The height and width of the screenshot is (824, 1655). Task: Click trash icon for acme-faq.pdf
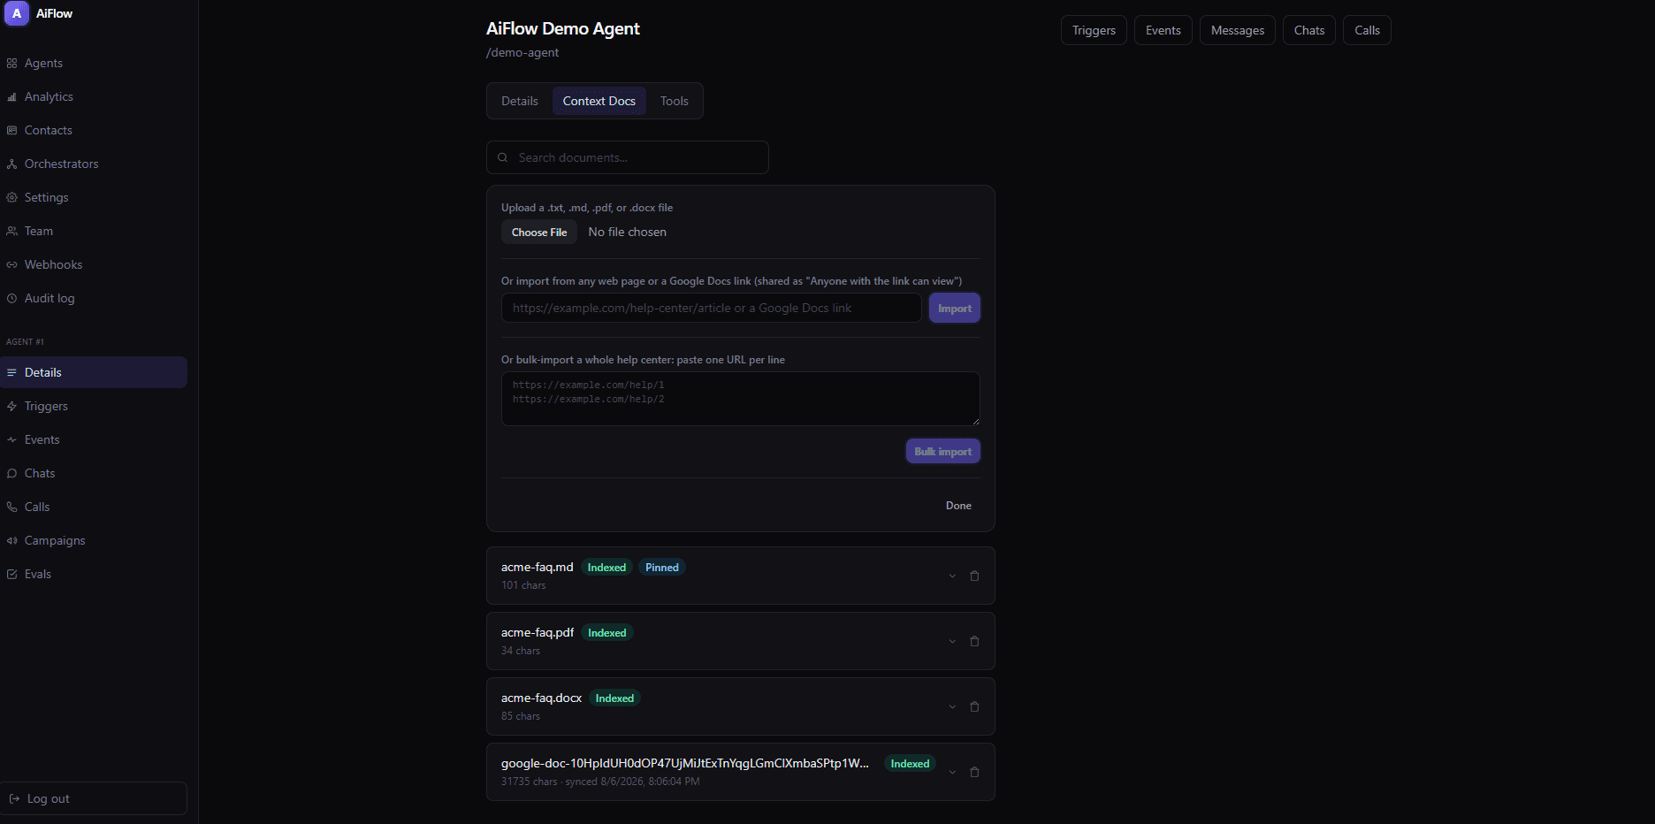click(974, 641)
